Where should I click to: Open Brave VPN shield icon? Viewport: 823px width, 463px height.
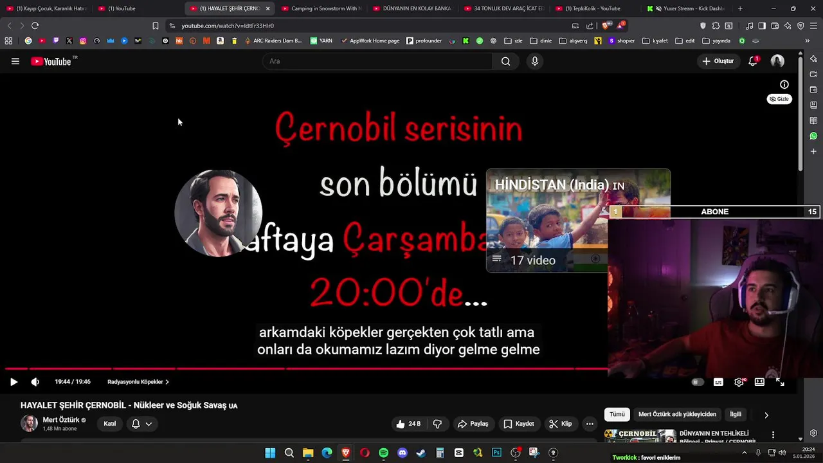[x=800, y=26]
